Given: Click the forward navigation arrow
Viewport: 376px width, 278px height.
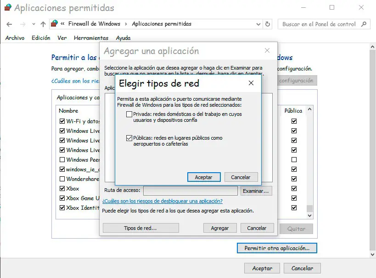Looking at the screenshot, I should (23, 24).
